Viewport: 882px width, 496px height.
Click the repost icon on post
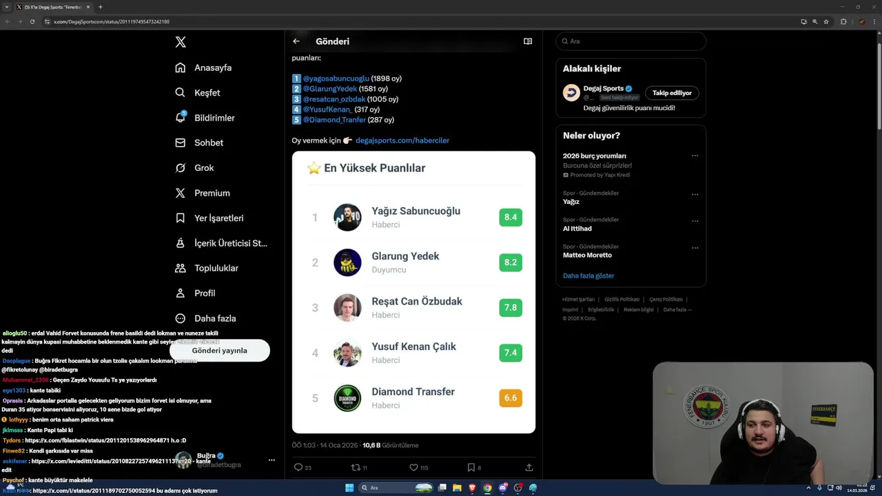pyautogui.click(x=356, y=467)
